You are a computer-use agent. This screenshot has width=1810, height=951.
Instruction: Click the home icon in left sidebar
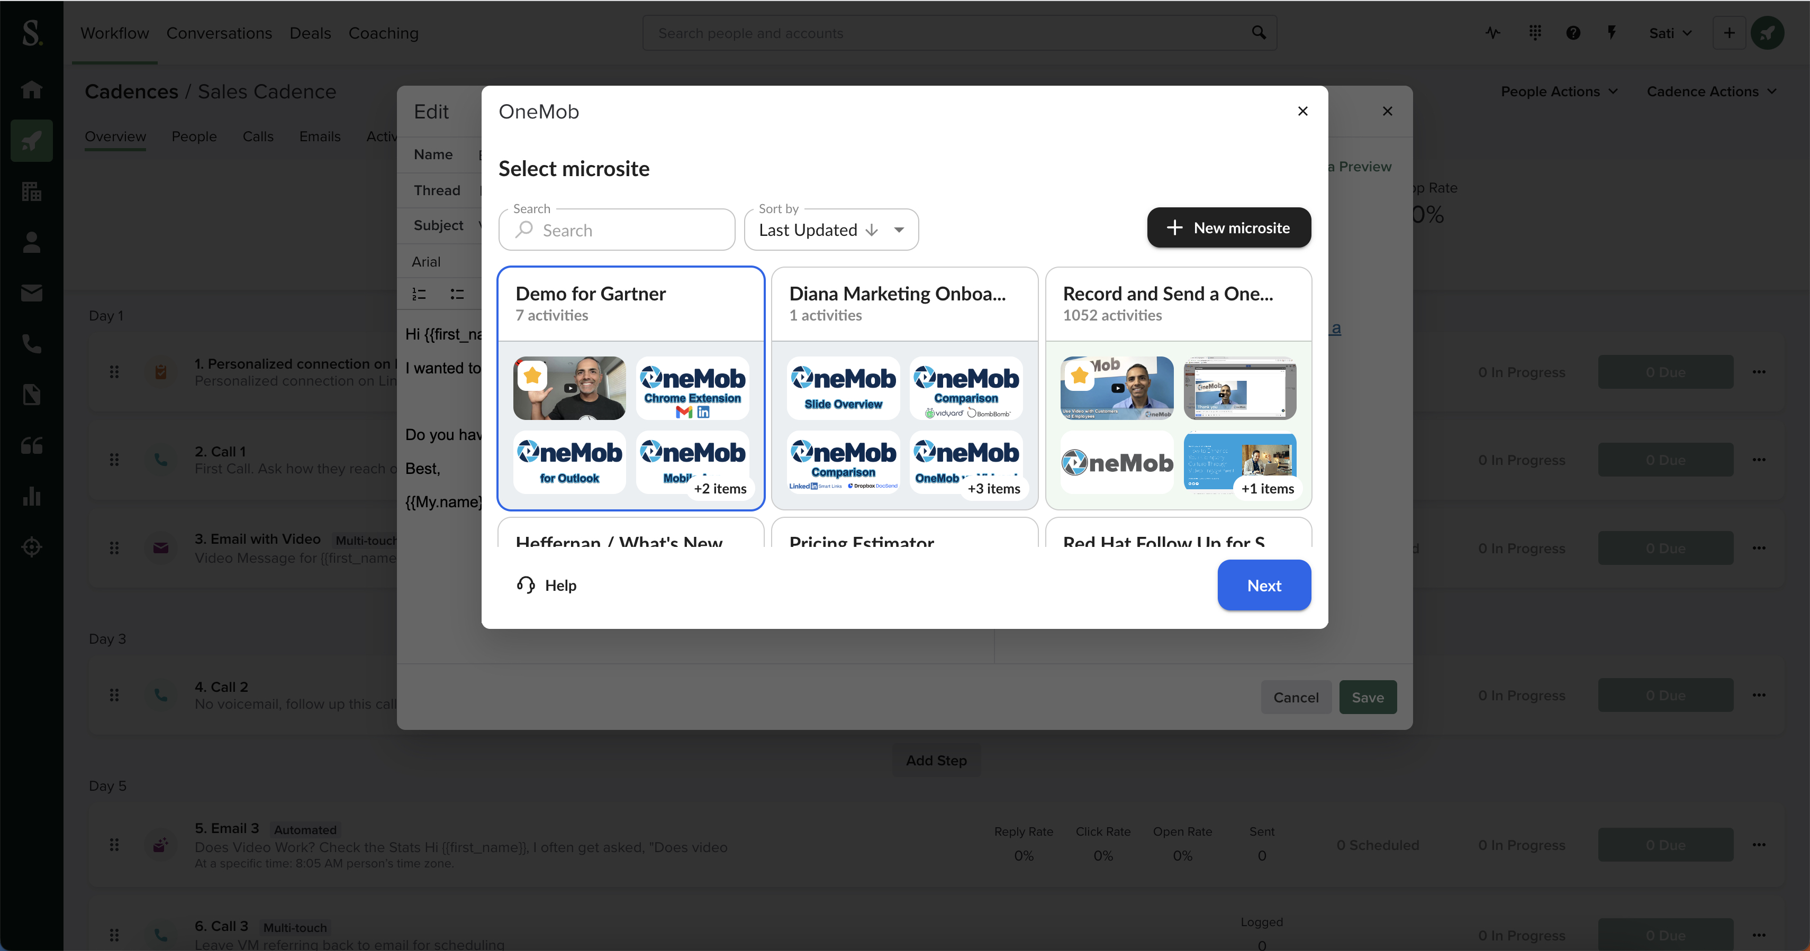point(32,89)
